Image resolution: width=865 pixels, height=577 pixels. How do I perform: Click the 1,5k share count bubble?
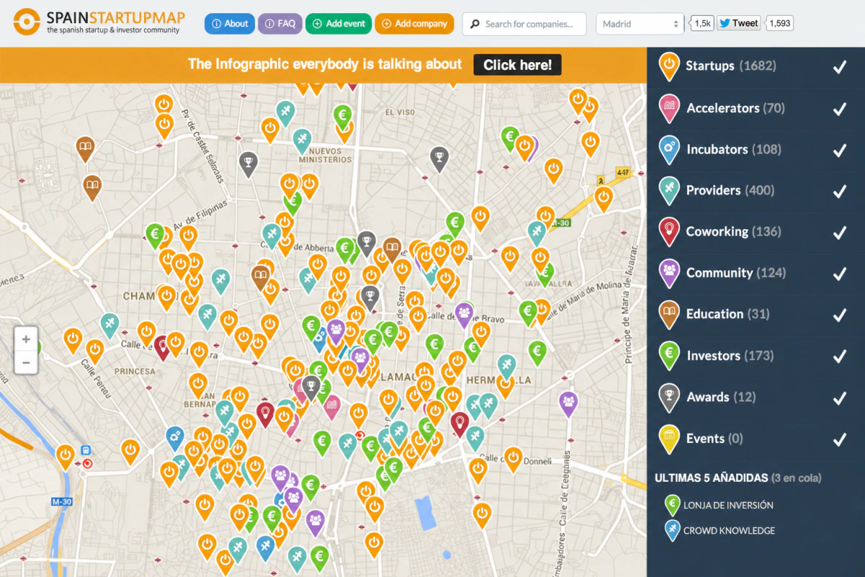[703, 23]
